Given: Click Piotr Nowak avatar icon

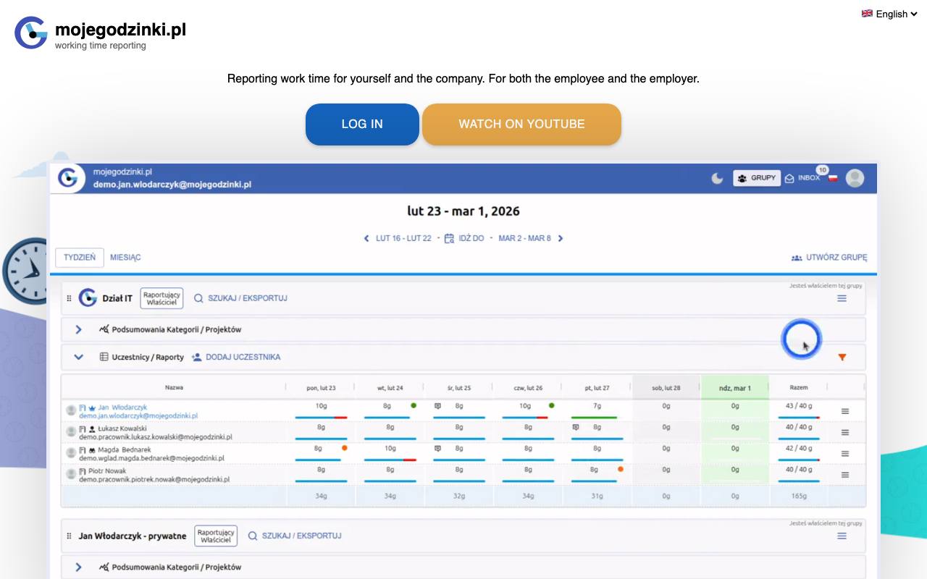Looking at the screenshot, I should [x=71, y=474].
